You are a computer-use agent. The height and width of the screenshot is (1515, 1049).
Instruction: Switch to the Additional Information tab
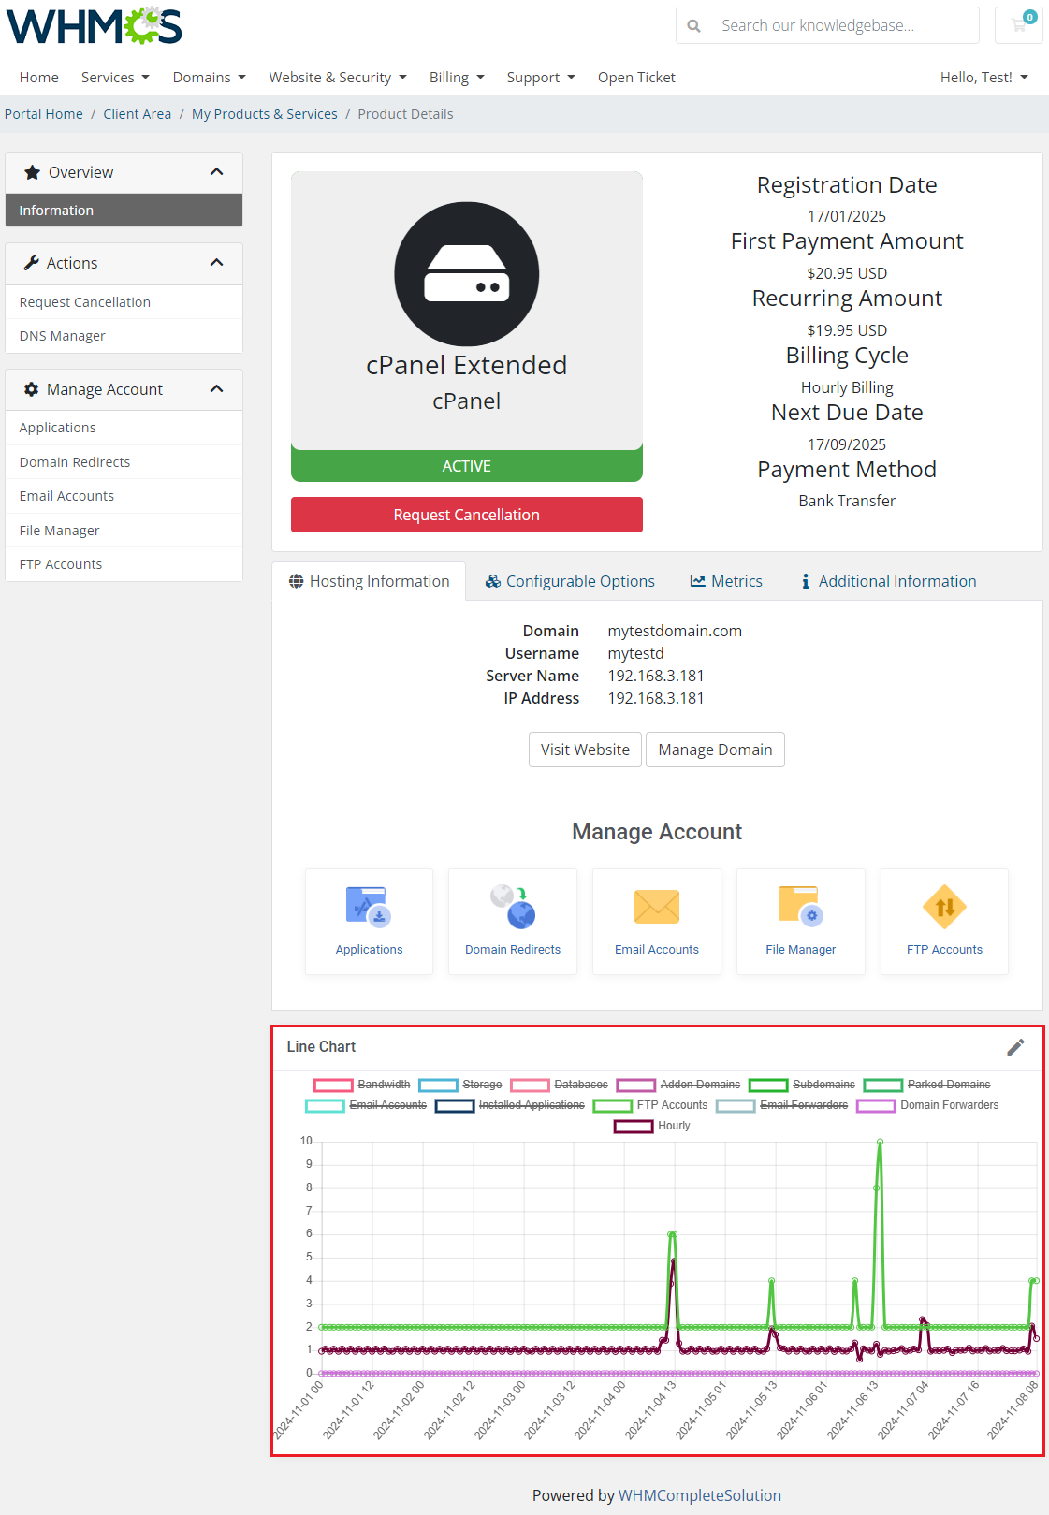(x=888, y=581)
